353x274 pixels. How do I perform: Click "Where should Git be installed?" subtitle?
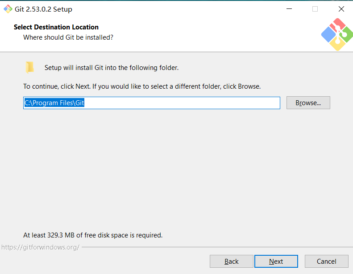coord(68,37)
